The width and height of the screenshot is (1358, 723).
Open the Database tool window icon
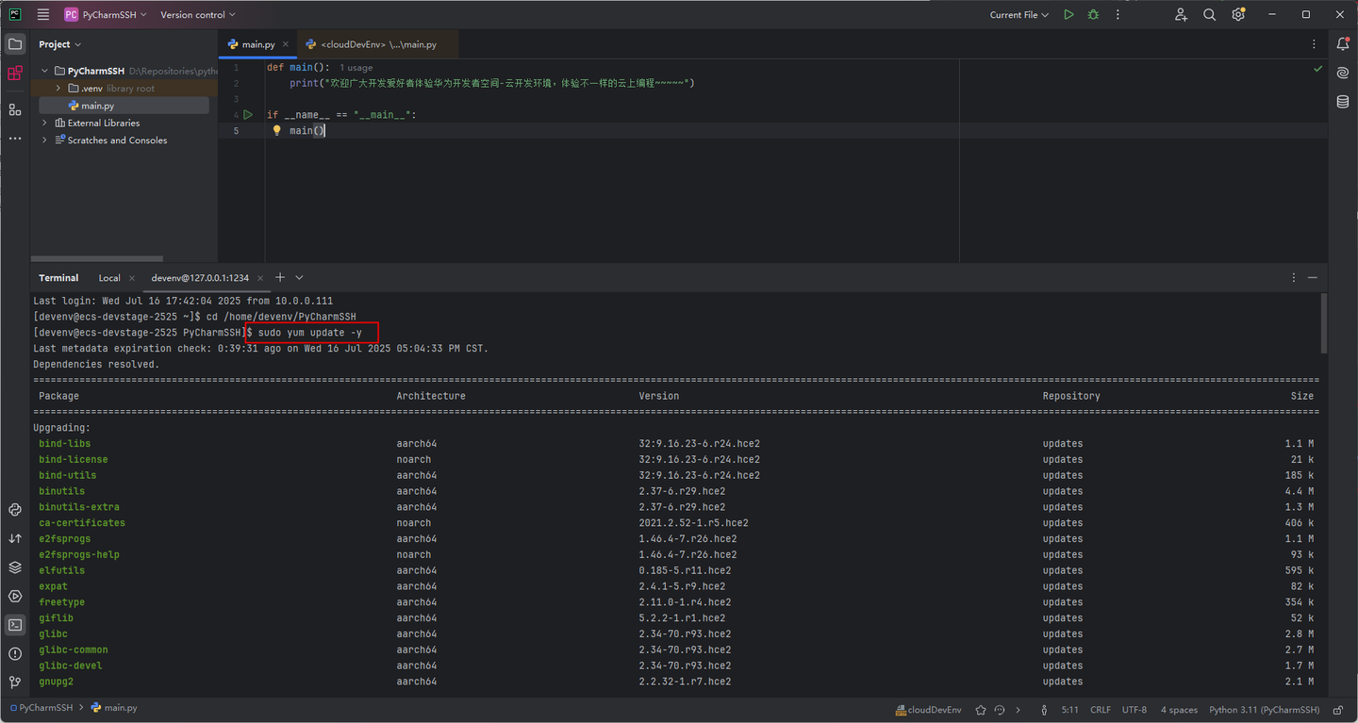(1341, 102)
